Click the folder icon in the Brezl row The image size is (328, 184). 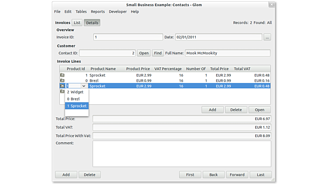(62, 81)
